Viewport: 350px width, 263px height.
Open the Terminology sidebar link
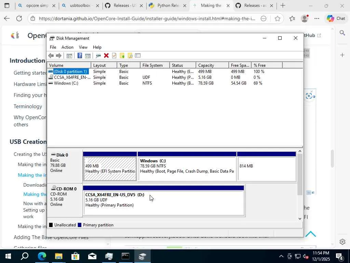pyautogui.click(x=28, y=107)
